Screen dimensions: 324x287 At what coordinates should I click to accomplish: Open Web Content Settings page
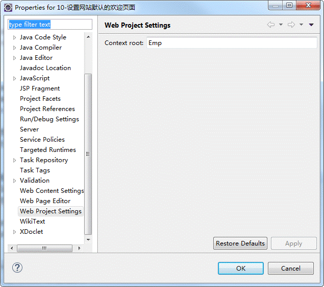[x=52, y=191]
